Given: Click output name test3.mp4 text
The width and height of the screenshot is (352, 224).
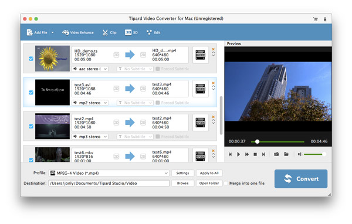Looking at the screenshot, I should click(x=162, y=84).
